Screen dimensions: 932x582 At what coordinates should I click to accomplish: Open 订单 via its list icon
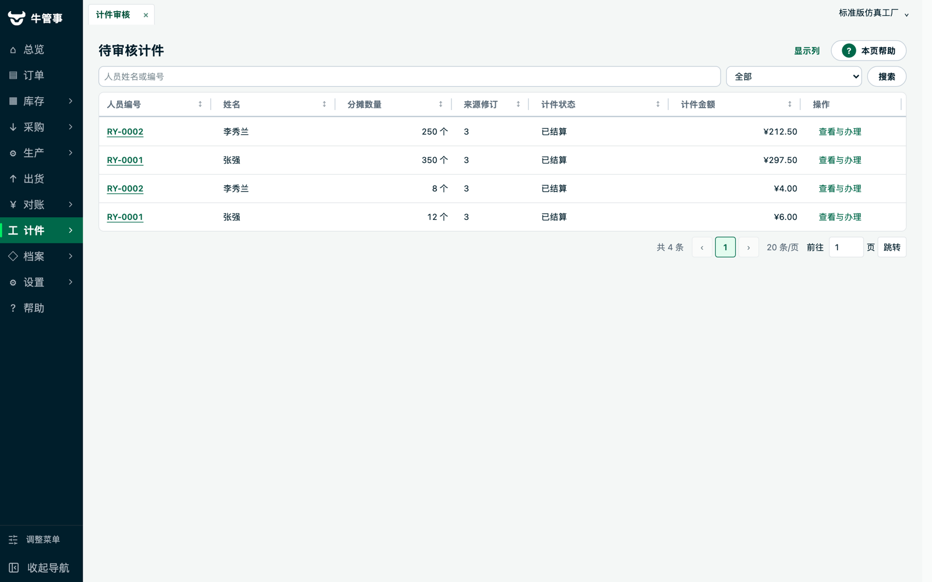[13, 76]
